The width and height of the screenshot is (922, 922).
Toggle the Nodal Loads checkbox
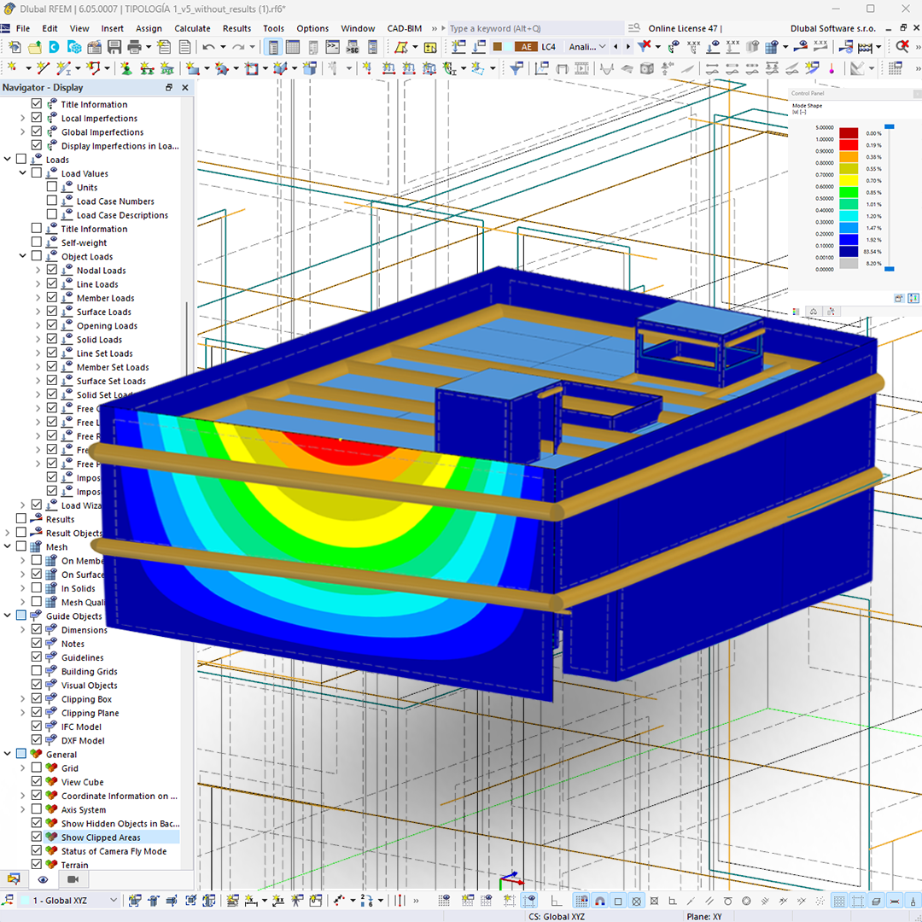point(52,270)
